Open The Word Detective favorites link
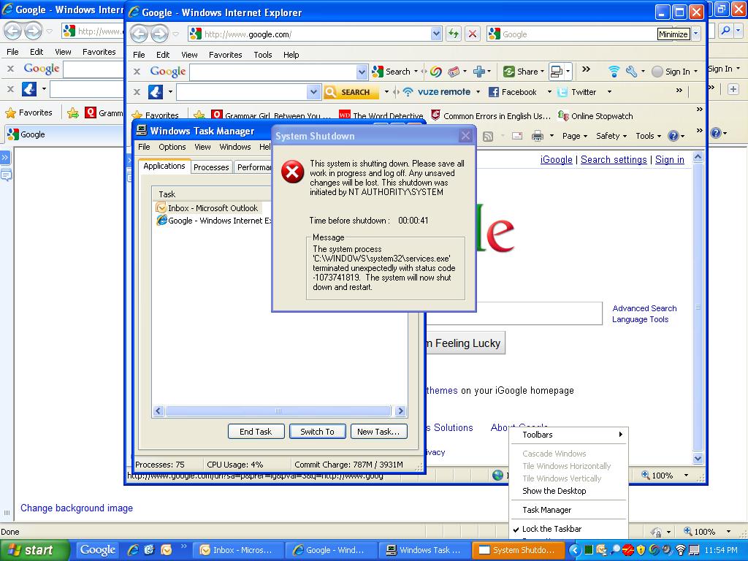Viewport: 748px width, 561px height. pyautogui.click(x=381, y=116)
